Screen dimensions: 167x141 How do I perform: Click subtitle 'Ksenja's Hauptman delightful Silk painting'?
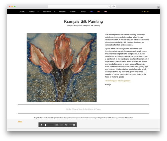(83, 25)
